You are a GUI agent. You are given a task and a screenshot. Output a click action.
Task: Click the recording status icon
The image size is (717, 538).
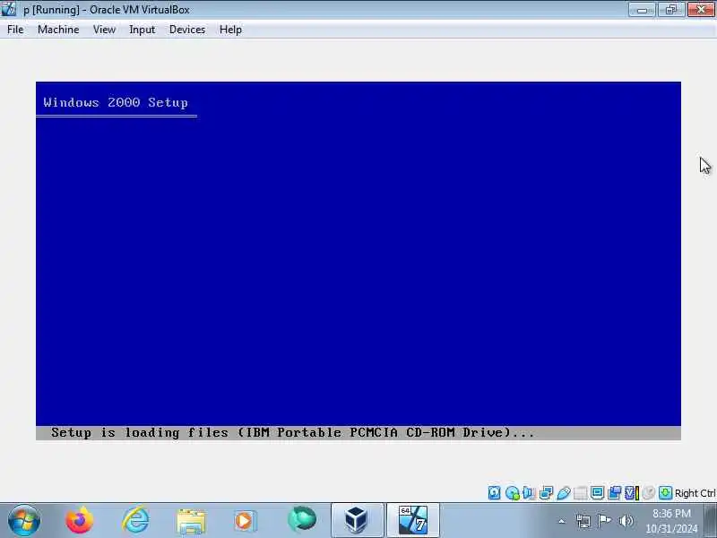(x=615, y=492)
